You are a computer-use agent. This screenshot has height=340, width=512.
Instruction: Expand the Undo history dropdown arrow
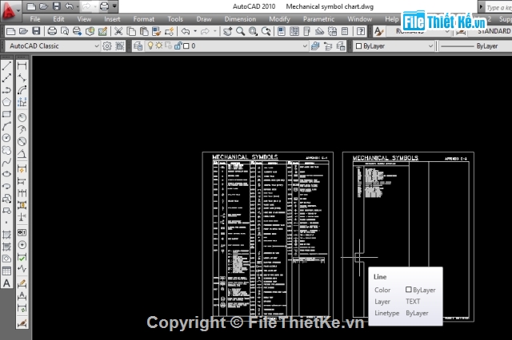coord(195,31)
